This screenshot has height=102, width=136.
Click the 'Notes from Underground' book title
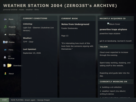point(75,24)
